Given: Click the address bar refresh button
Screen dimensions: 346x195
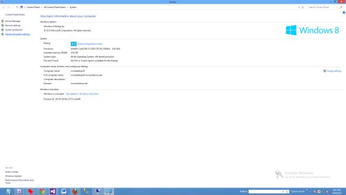Looking at the screenshot, I should [x=303, y=7].
